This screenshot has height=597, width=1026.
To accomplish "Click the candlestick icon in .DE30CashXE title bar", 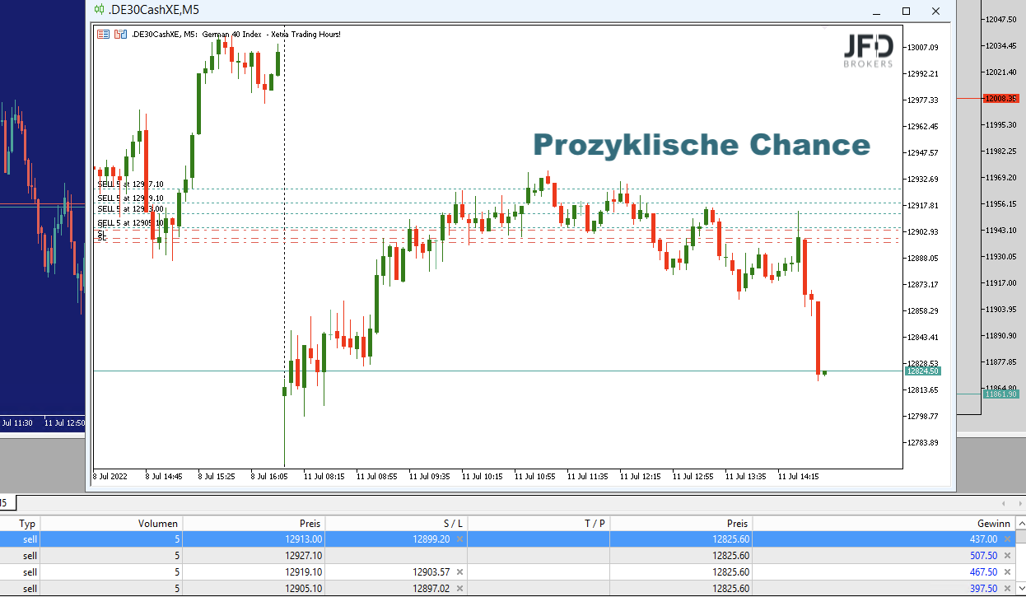I will click(99, 10).
